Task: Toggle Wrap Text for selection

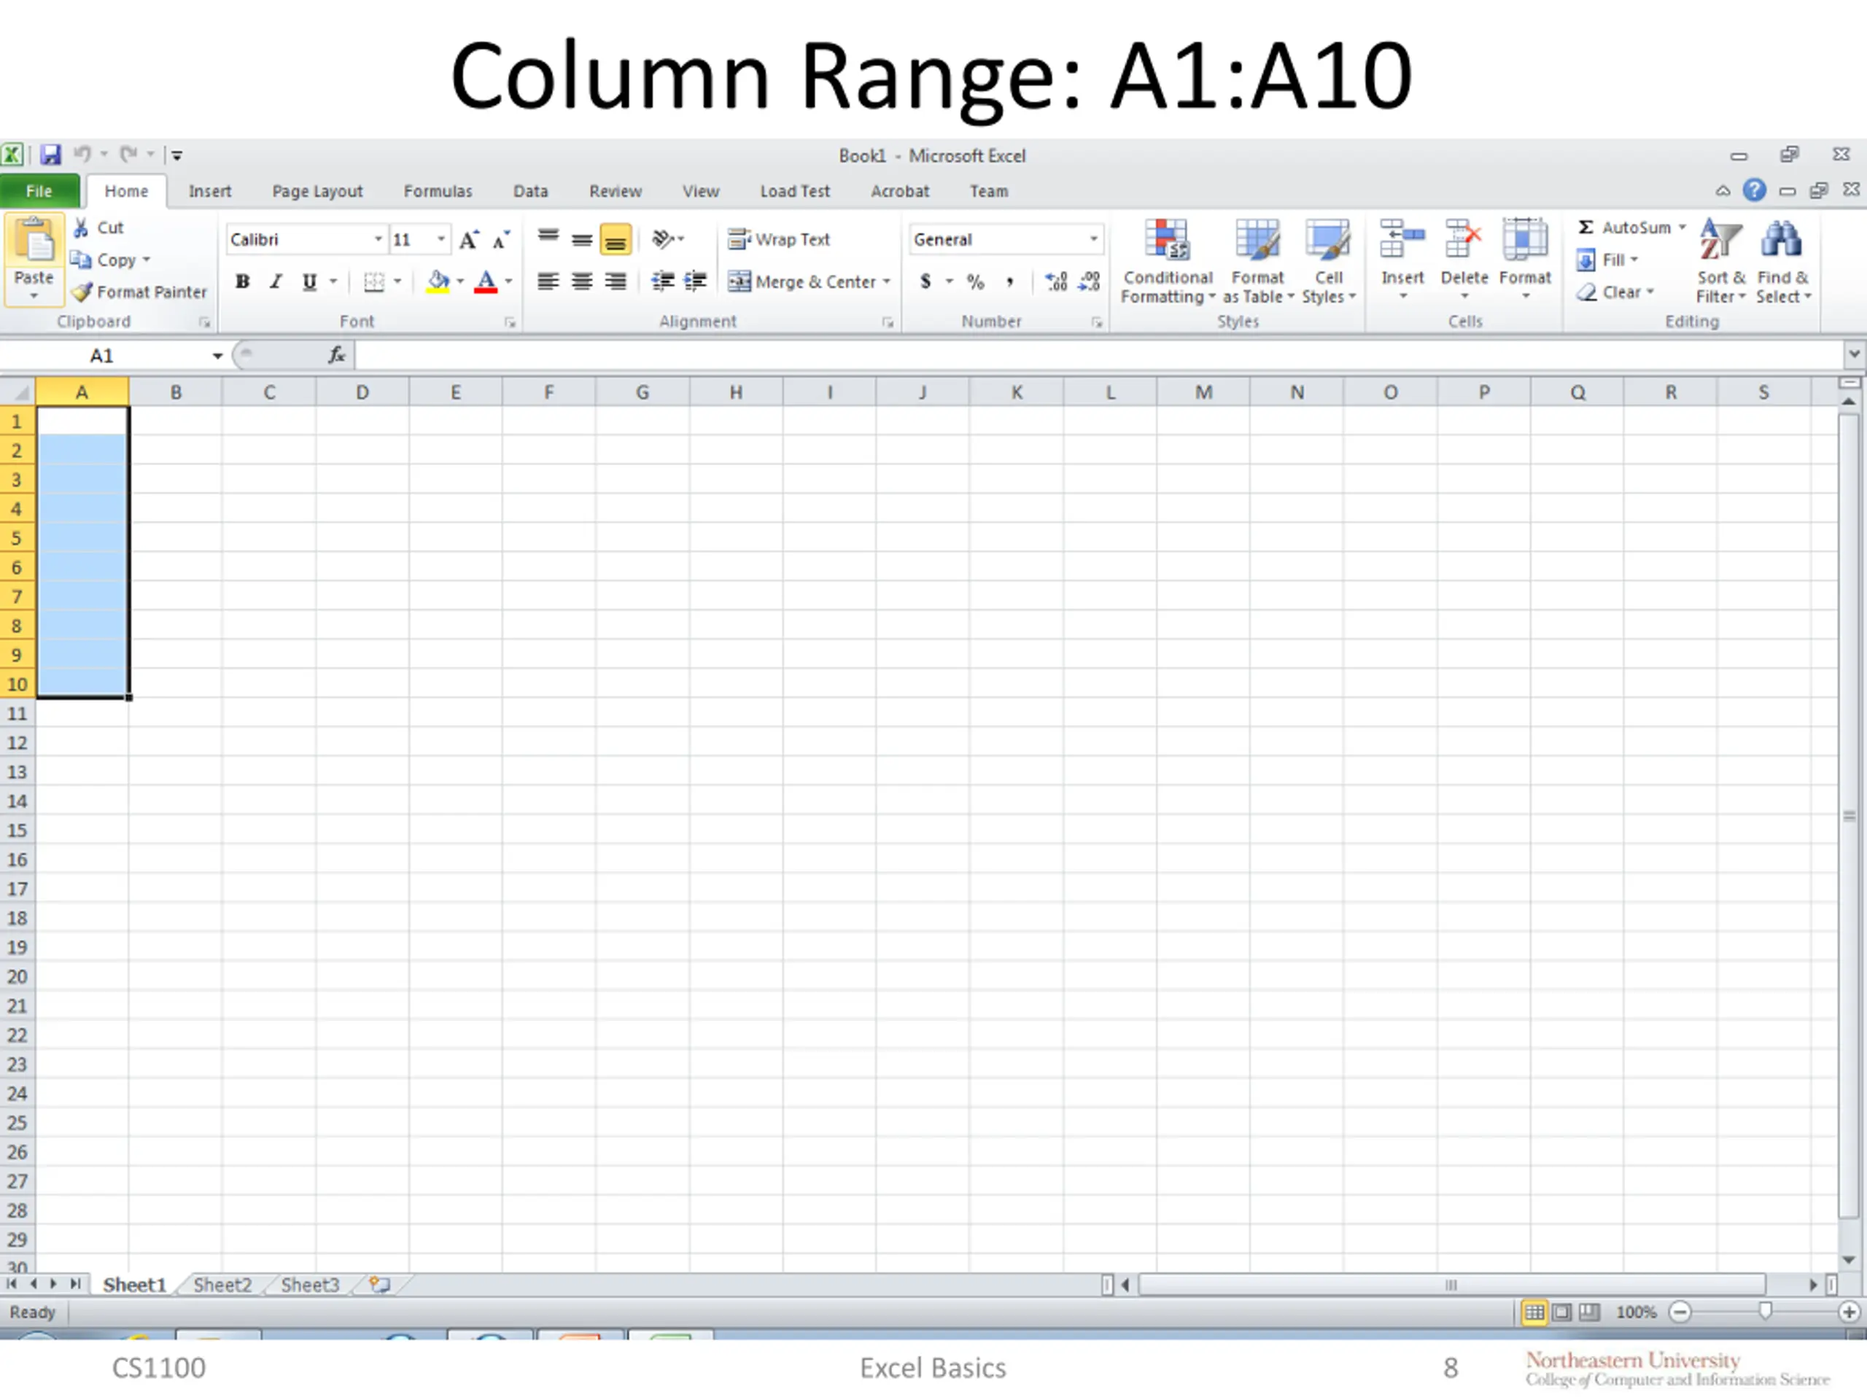Action: 779,240
